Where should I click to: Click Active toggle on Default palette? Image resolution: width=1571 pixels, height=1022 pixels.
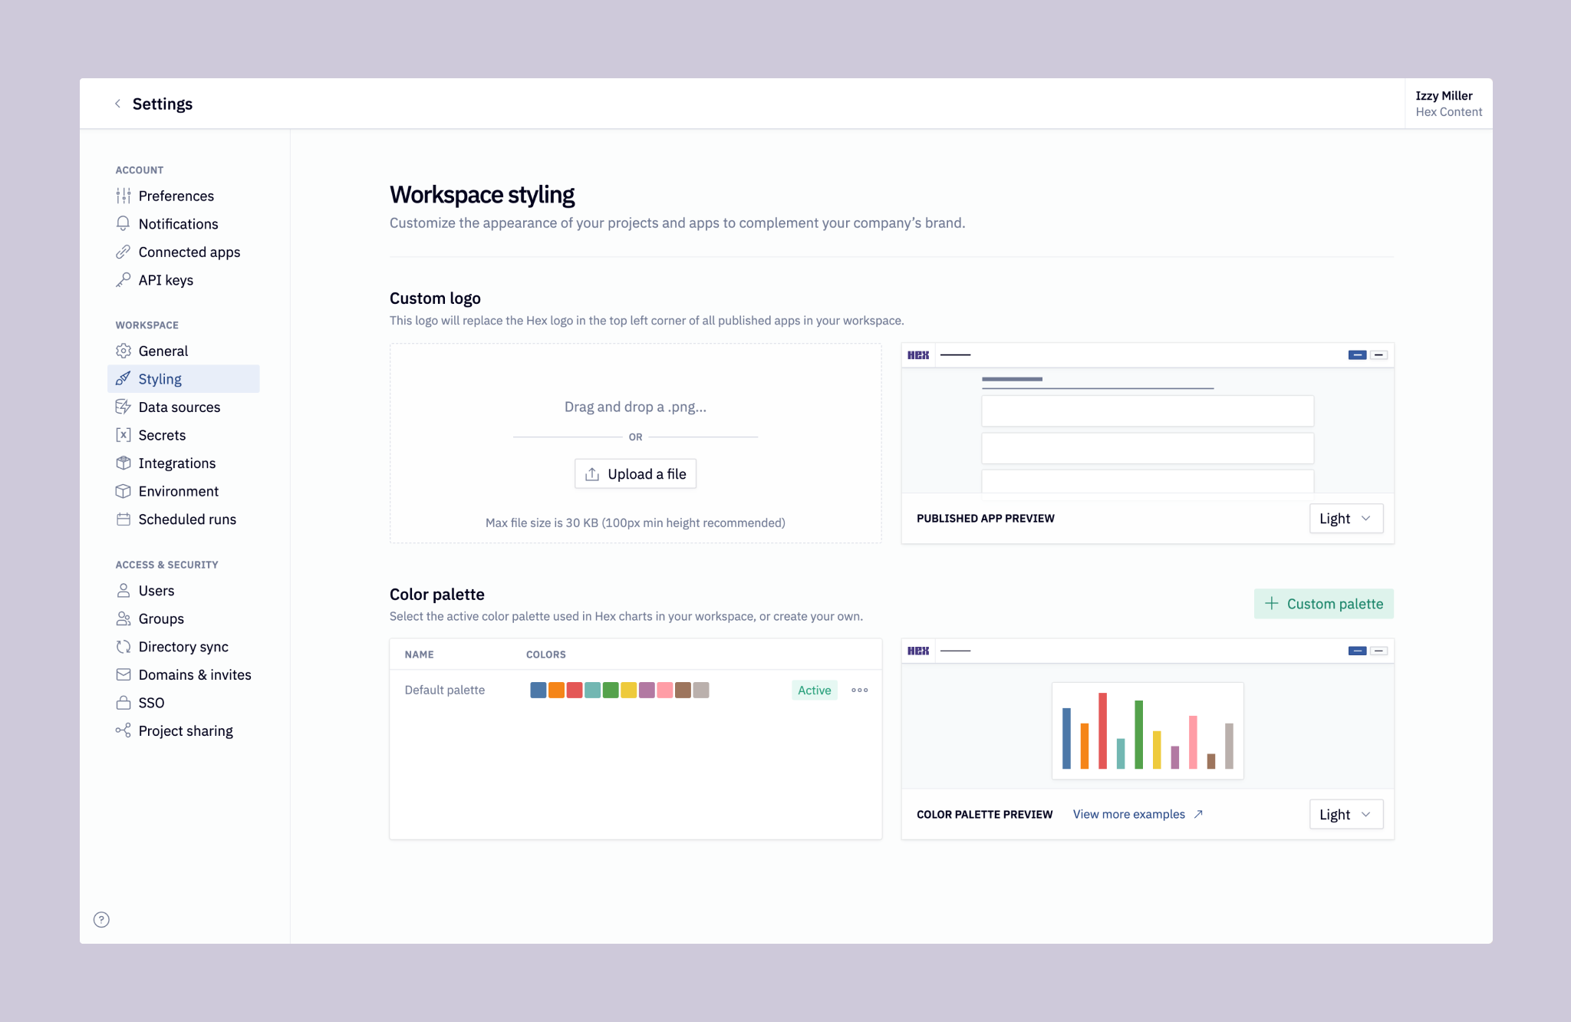[x=814, y=688]
